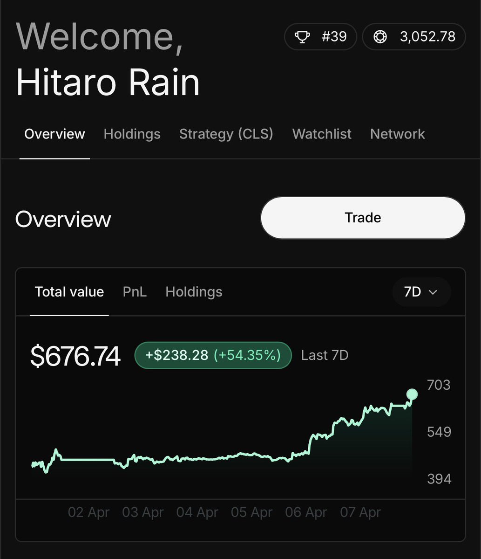Select the highlighted data point on the chart
Screen dimensions: 481x559
pos(412,394)
